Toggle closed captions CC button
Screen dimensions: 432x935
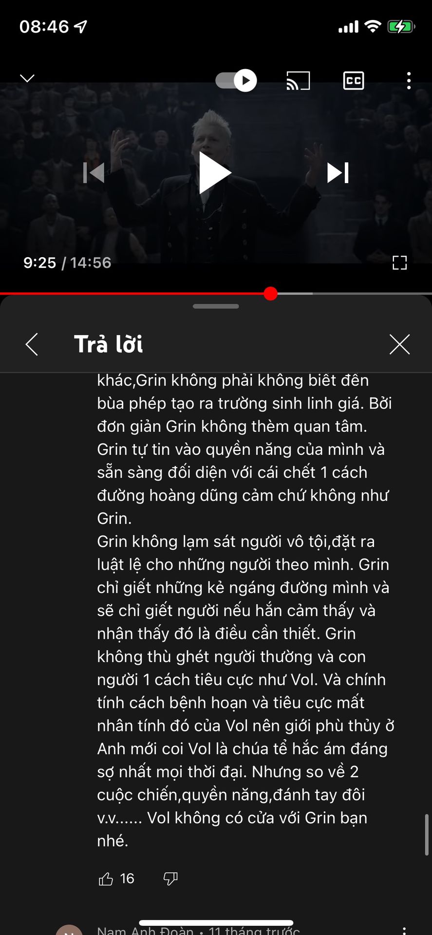click(354, 80)
